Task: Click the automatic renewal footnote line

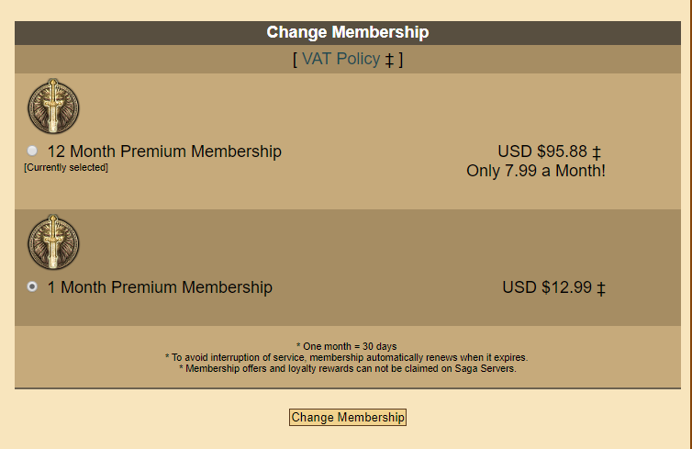Action: (x=346, y=357)
